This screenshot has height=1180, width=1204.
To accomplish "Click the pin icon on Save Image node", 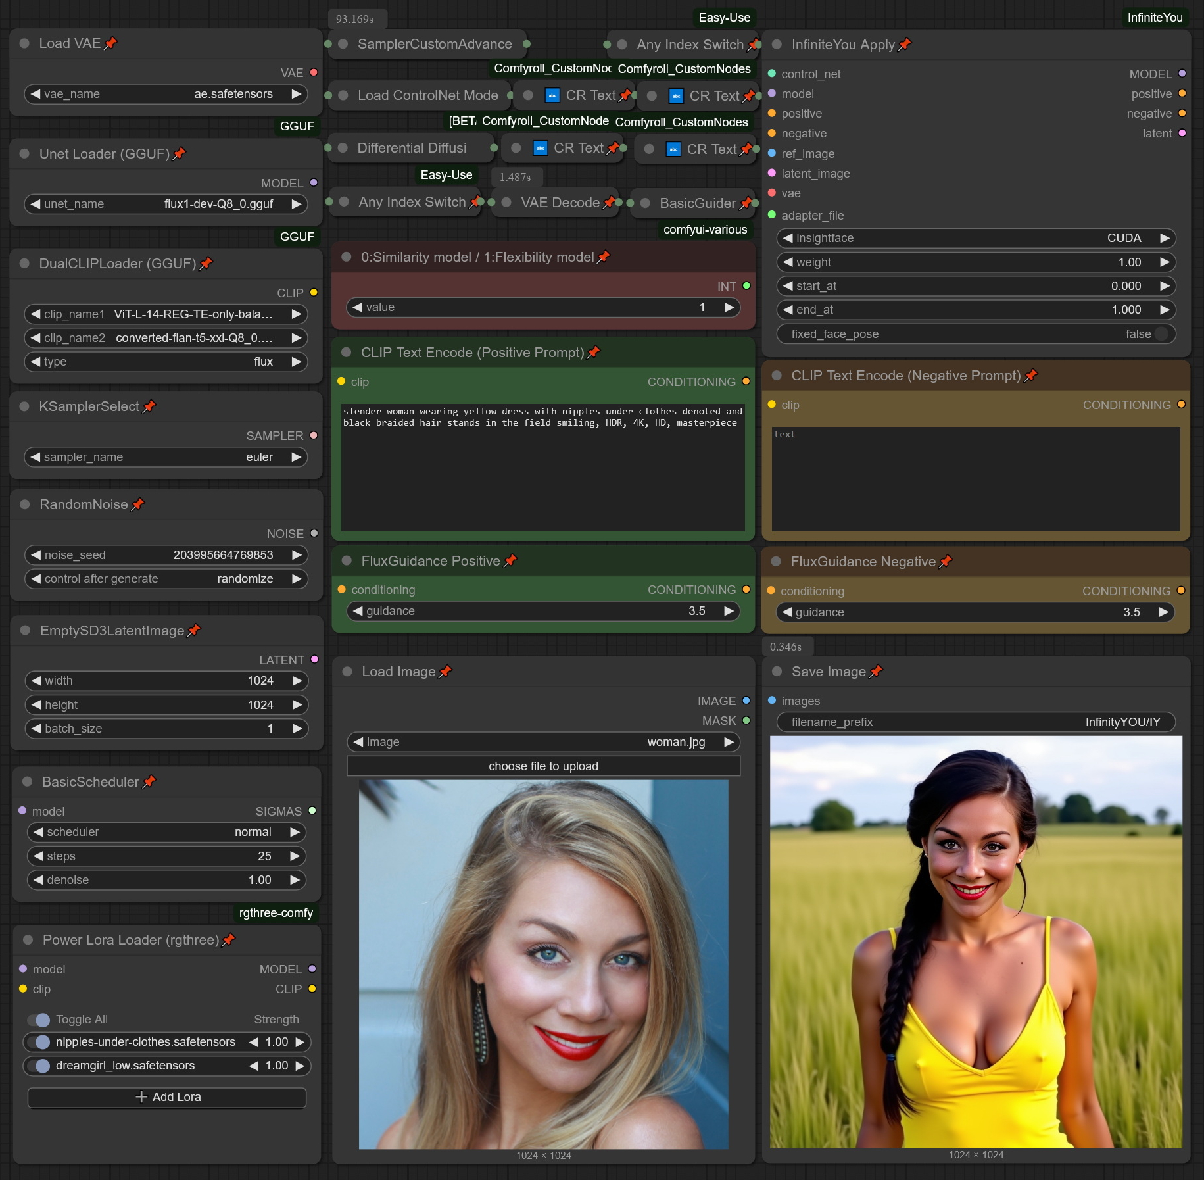I will click(x=876, y=672).
